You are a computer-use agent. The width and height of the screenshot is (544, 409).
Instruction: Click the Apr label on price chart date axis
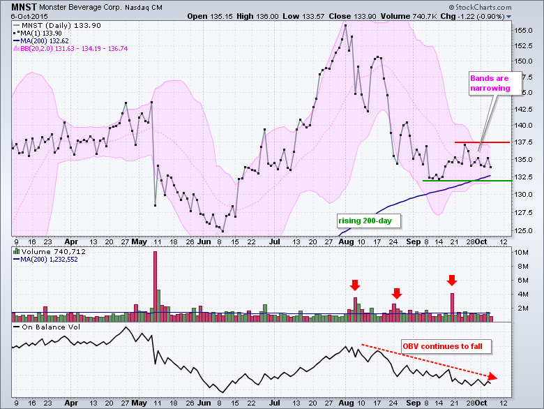point(71,242)
